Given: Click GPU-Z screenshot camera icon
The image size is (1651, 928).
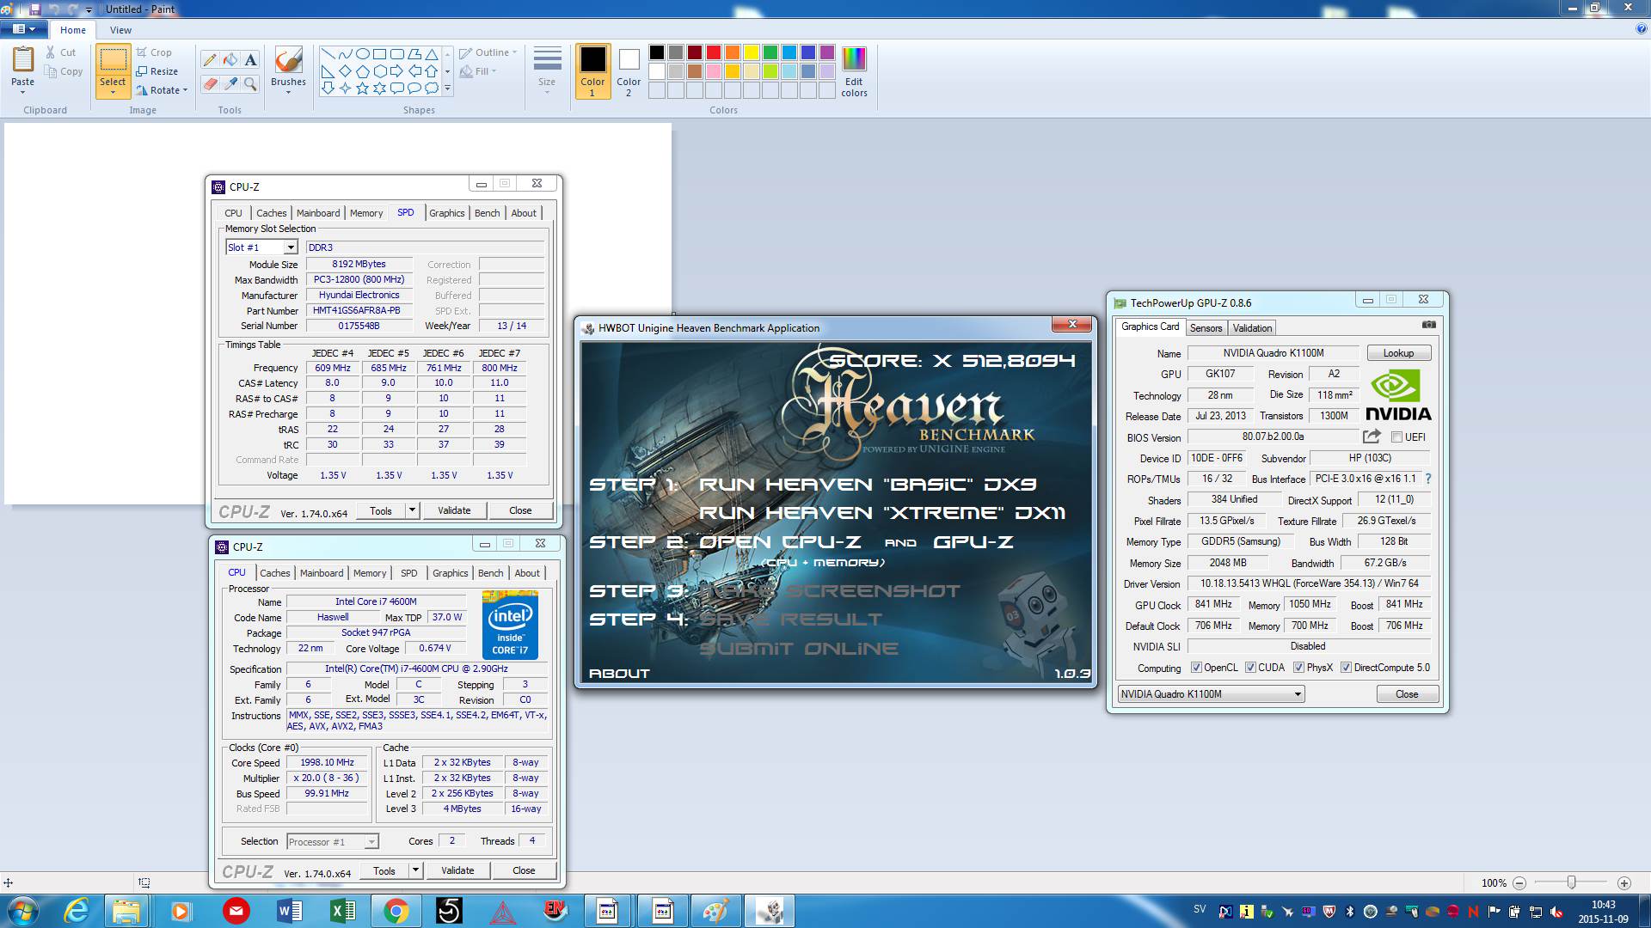Looking at the screenshot, I should 1428,325.
